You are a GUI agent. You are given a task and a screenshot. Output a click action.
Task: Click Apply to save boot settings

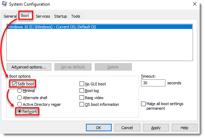[156, 127]
